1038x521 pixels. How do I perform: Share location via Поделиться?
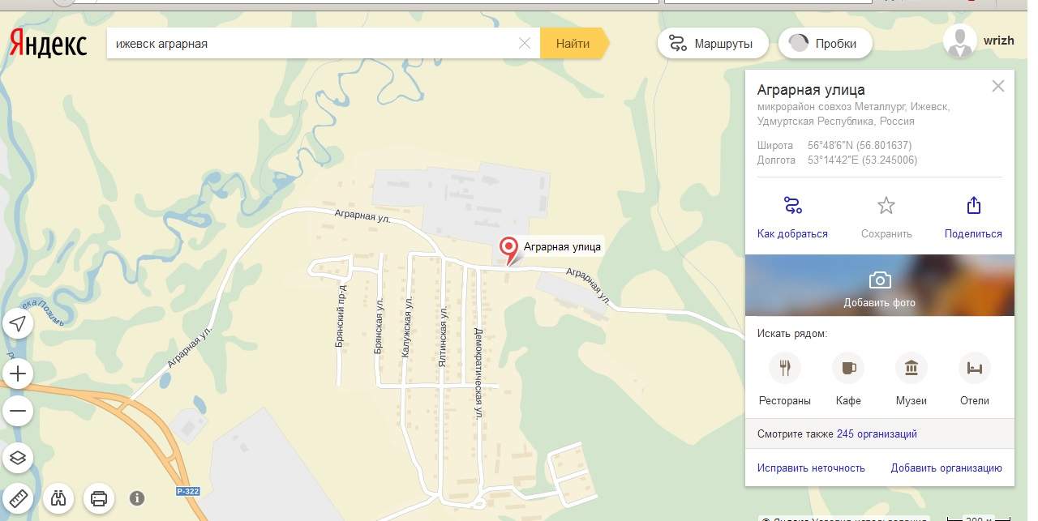(x=973, y=206)
